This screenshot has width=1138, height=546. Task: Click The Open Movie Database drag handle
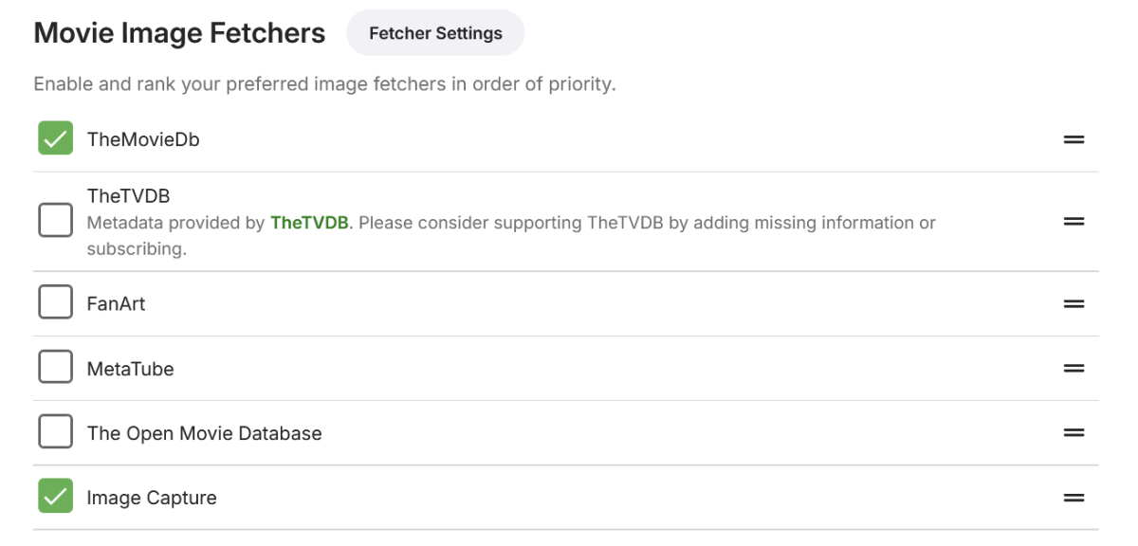[1074, 433]
